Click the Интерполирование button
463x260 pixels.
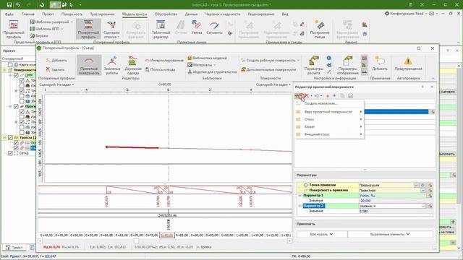pyautogui.click(x=164, y=60)
